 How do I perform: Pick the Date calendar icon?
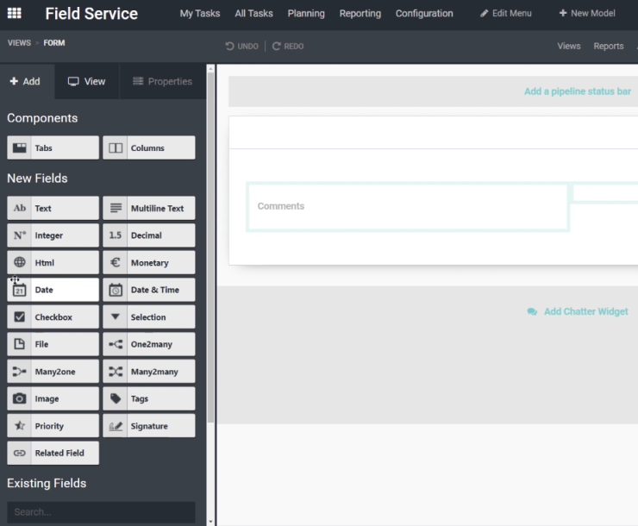click(19, 290)
